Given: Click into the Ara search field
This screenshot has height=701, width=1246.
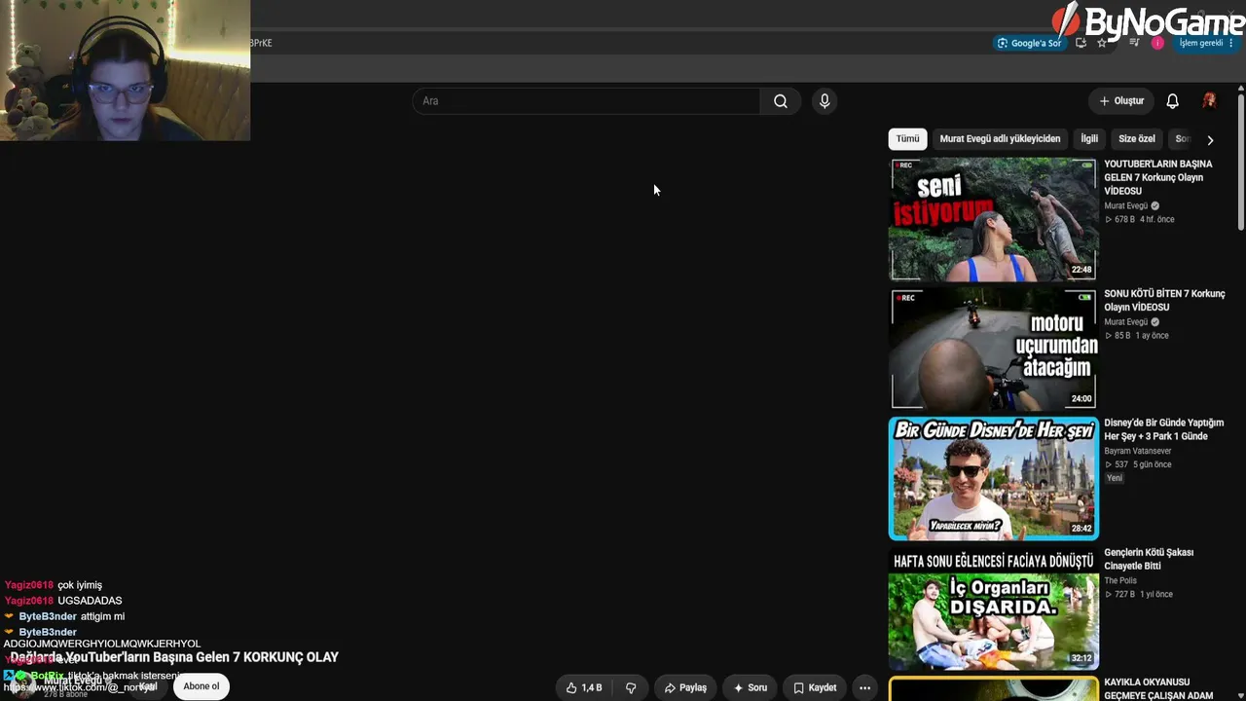Looking at the screenshot, I should click(x=587, y=101).
